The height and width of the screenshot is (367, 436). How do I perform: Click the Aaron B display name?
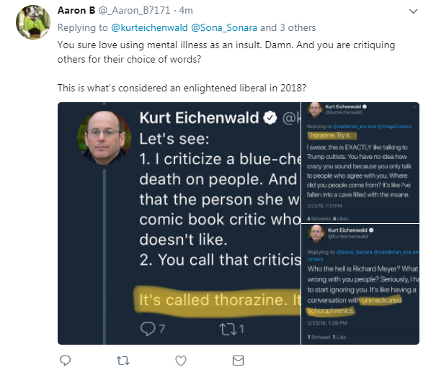(76, 11)
